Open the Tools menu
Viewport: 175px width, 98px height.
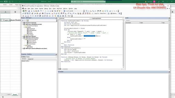click(54, 8)
